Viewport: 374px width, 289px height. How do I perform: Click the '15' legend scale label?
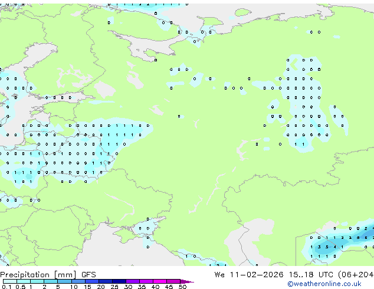tap(87, 287)
